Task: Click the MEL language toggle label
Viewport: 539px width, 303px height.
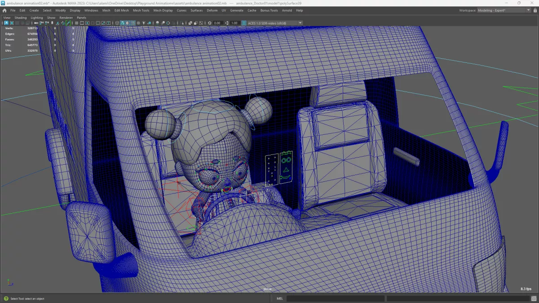Action: (x=279, y=299)
